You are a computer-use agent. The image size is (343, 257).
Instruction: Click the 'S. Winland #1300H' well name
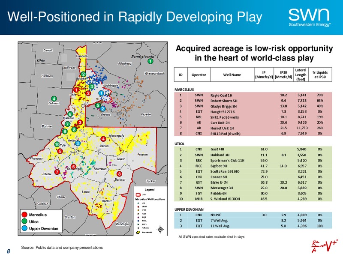tap(225, 199)
